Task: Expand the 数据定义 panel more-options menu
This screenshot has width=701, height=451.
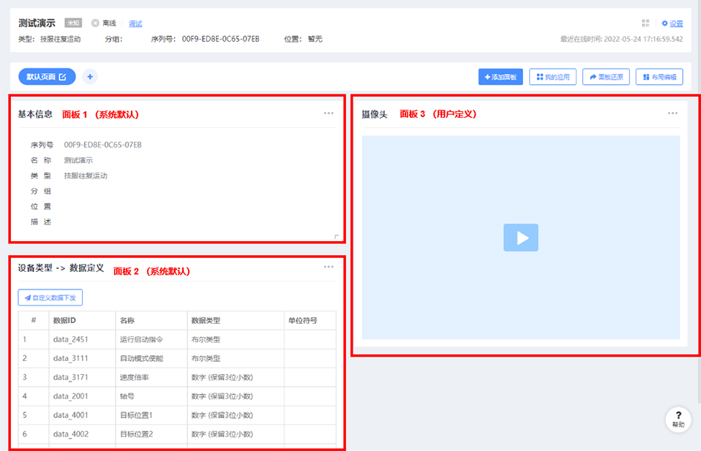Action: coord(329,267)
